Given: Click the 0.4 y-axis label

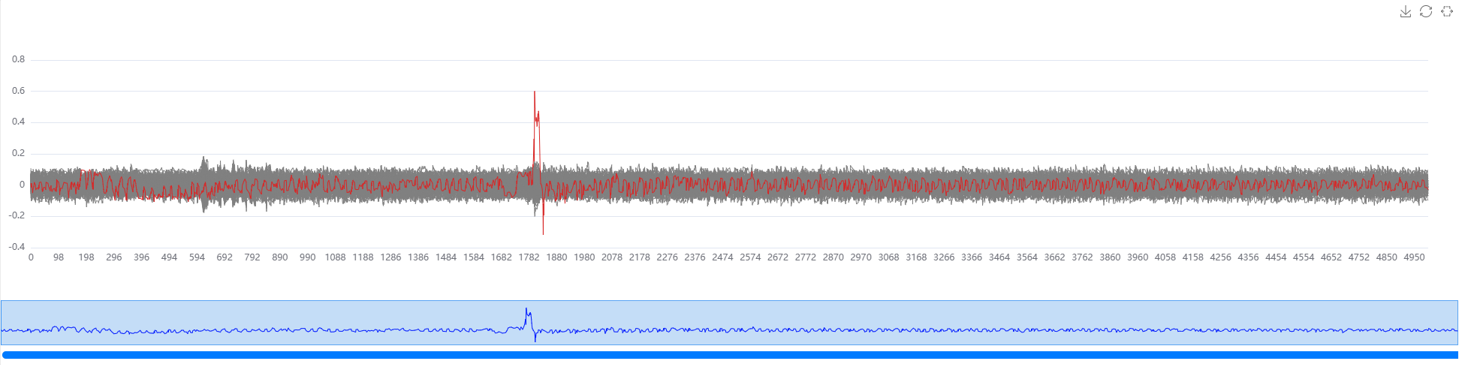Looking at the screenshot, I should tap(18, 122).
